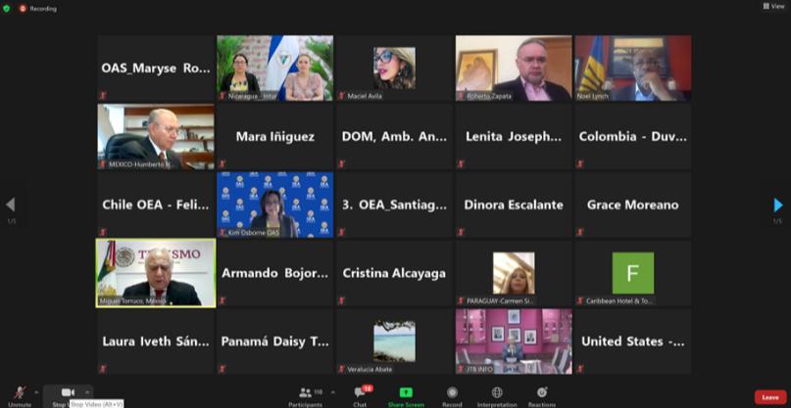This screenshot has width=791, height=408.
Task: Click the red Leave button
Action: click(x=770, y=397)
